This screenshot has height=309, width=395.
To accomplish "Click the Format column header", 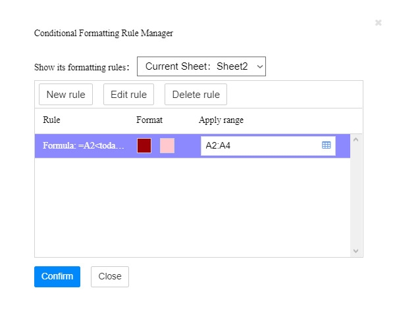I will tap(149, 120).
